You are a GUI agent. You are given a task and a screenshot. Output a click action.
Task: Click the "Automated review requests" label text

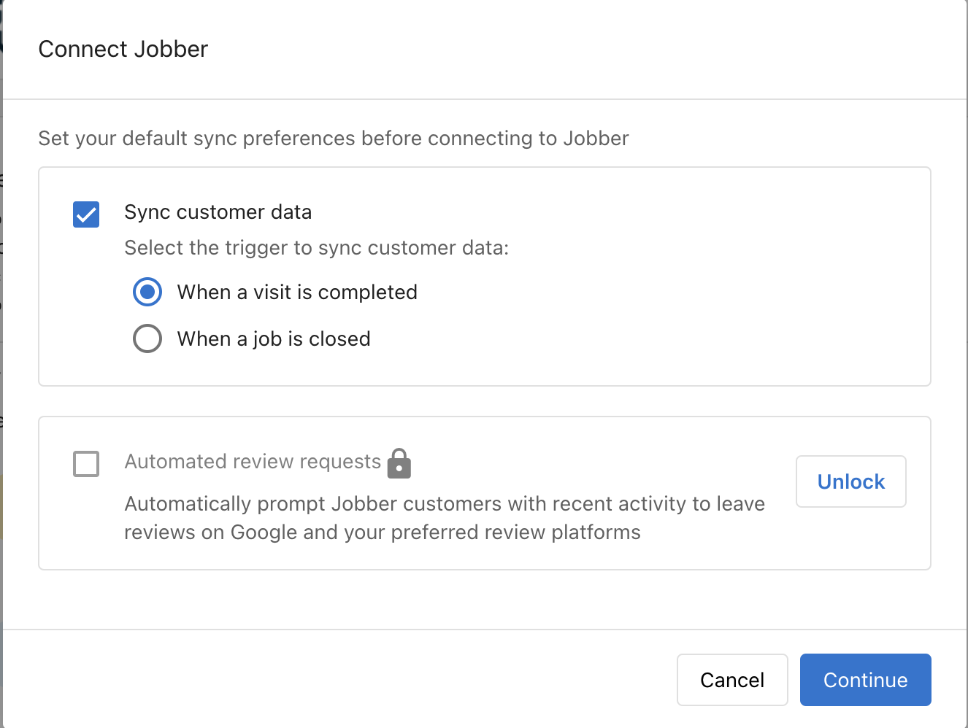pos(253,461)
